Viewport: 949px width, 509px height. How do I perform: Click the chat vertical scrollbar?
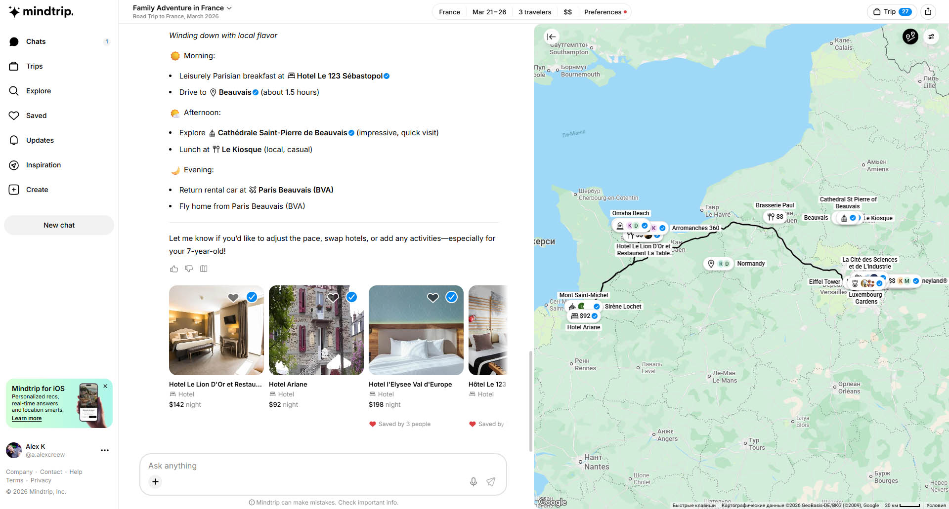click(531, 400)
